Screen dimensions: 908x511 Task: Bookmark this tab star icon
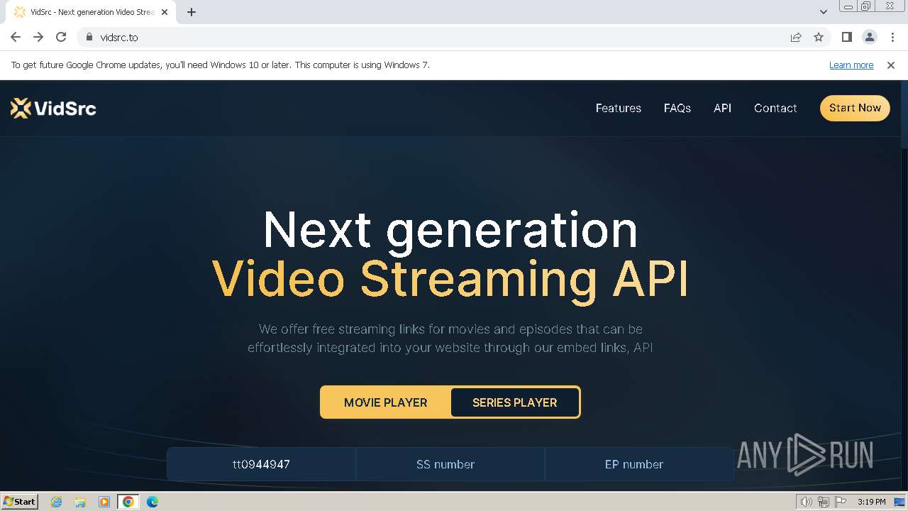[x=819, y=37]
